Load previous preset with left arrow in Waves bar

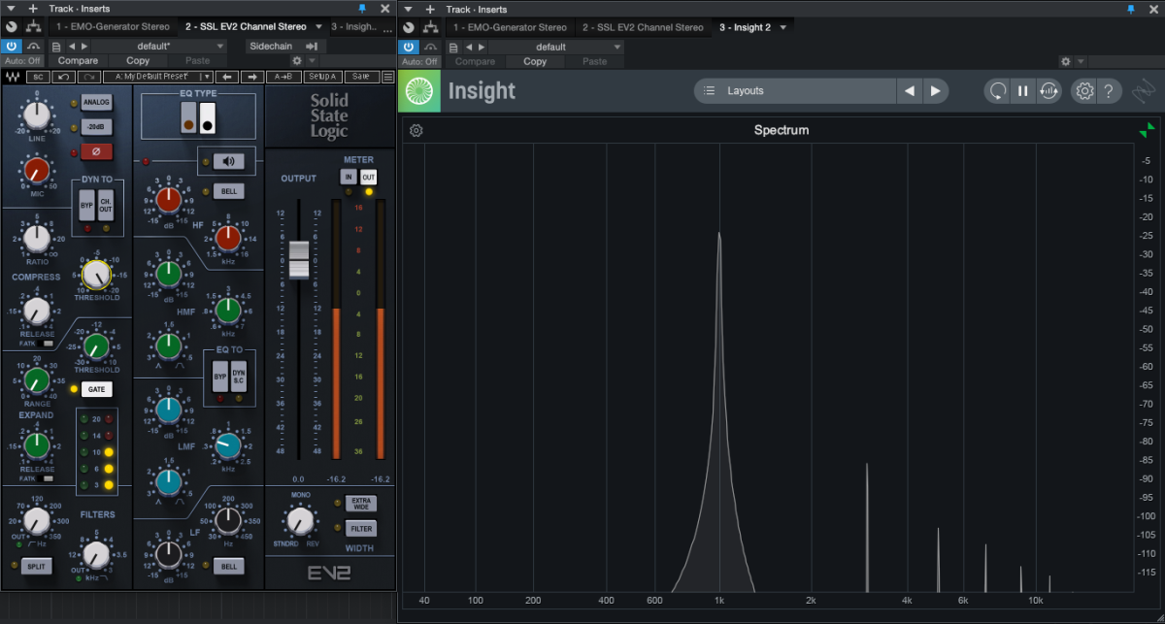tap(227, 77)
